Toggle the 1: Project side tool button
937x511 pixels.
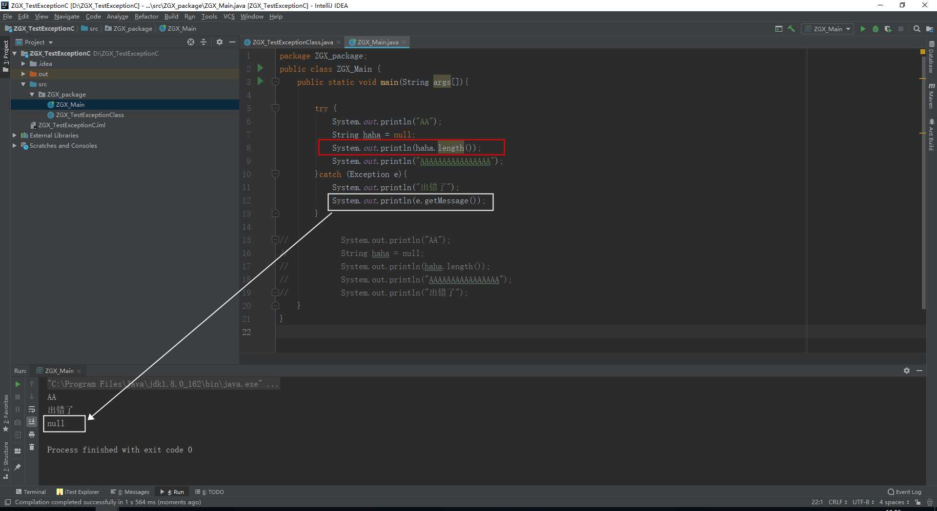point(6,56)
